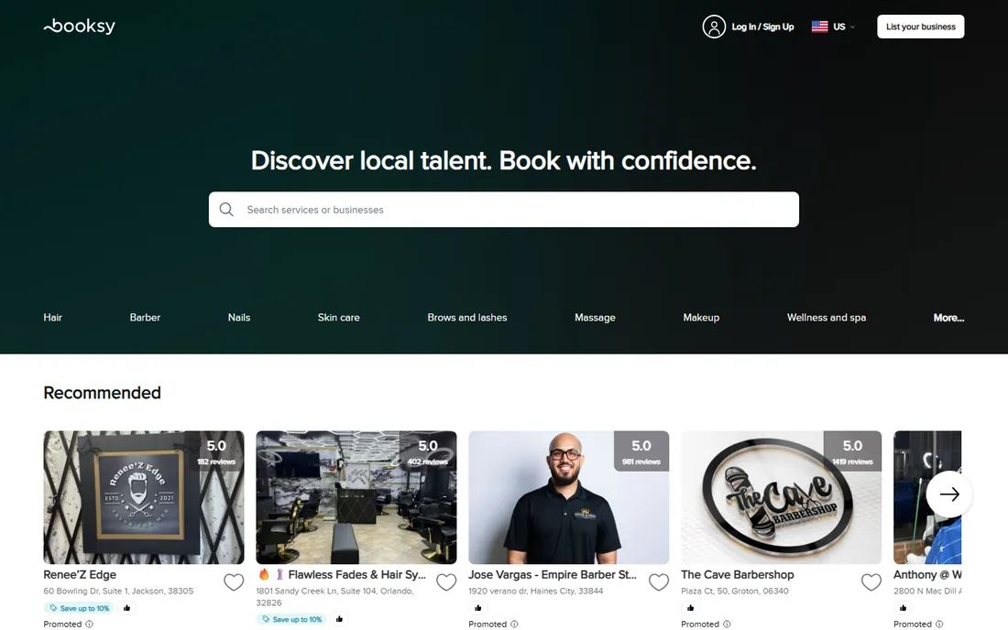
Task: Favorite Flawless Fades with heart icon
Action: coord(446,581)
